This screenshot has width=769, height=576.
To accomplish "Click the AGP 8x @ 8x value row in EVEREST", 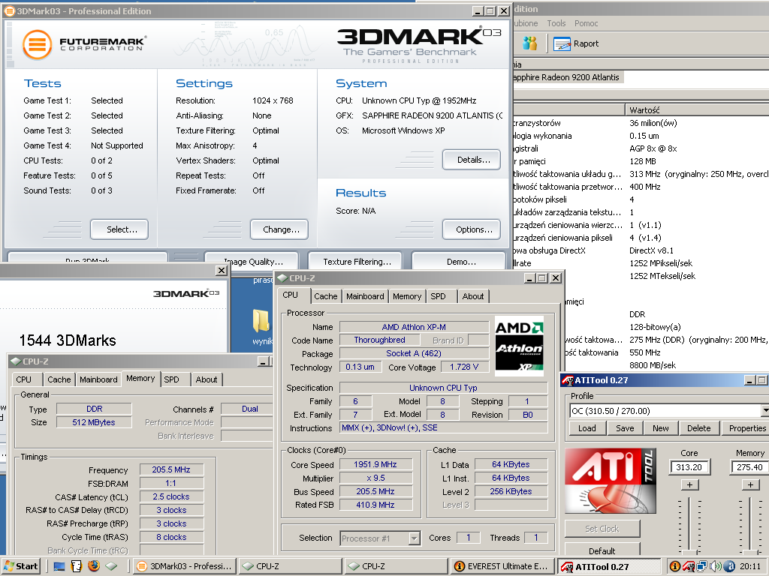I will click(653, 148).
